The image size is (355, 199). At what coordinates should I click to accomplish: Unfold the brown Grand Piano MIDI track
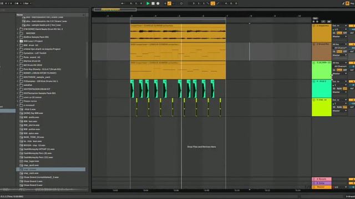[314, 44]
